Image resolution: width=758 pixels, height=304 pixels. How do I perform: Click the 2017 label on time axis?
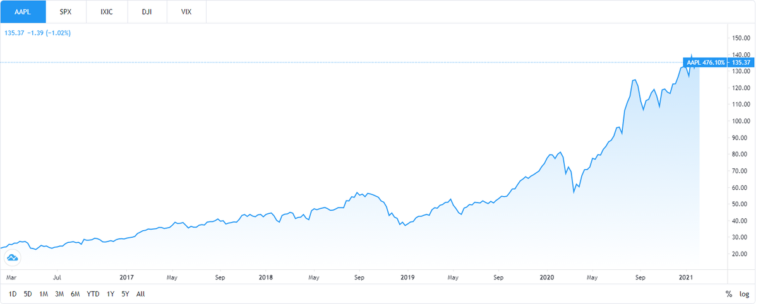[127, 277]
